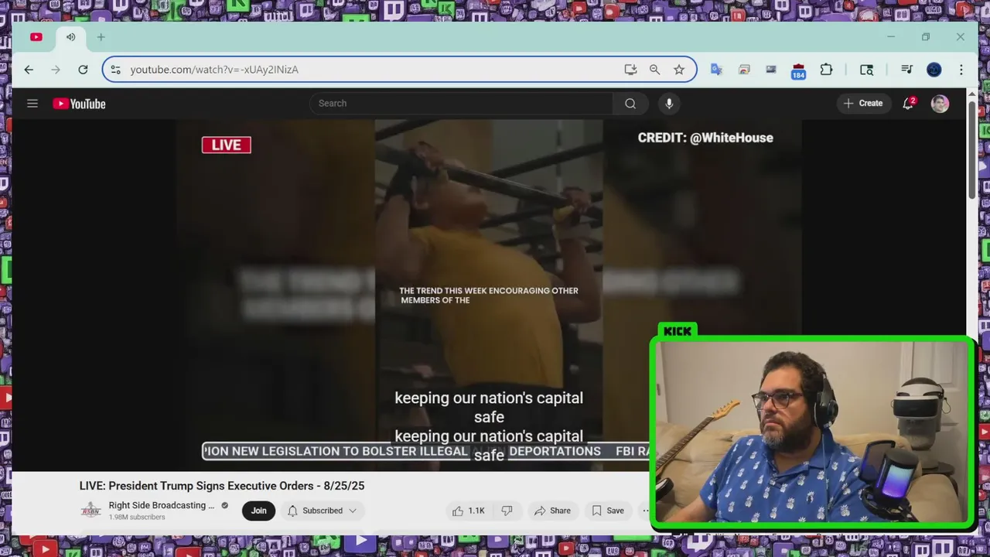Dislike the video with thumbs down

[x=507, y=511]
